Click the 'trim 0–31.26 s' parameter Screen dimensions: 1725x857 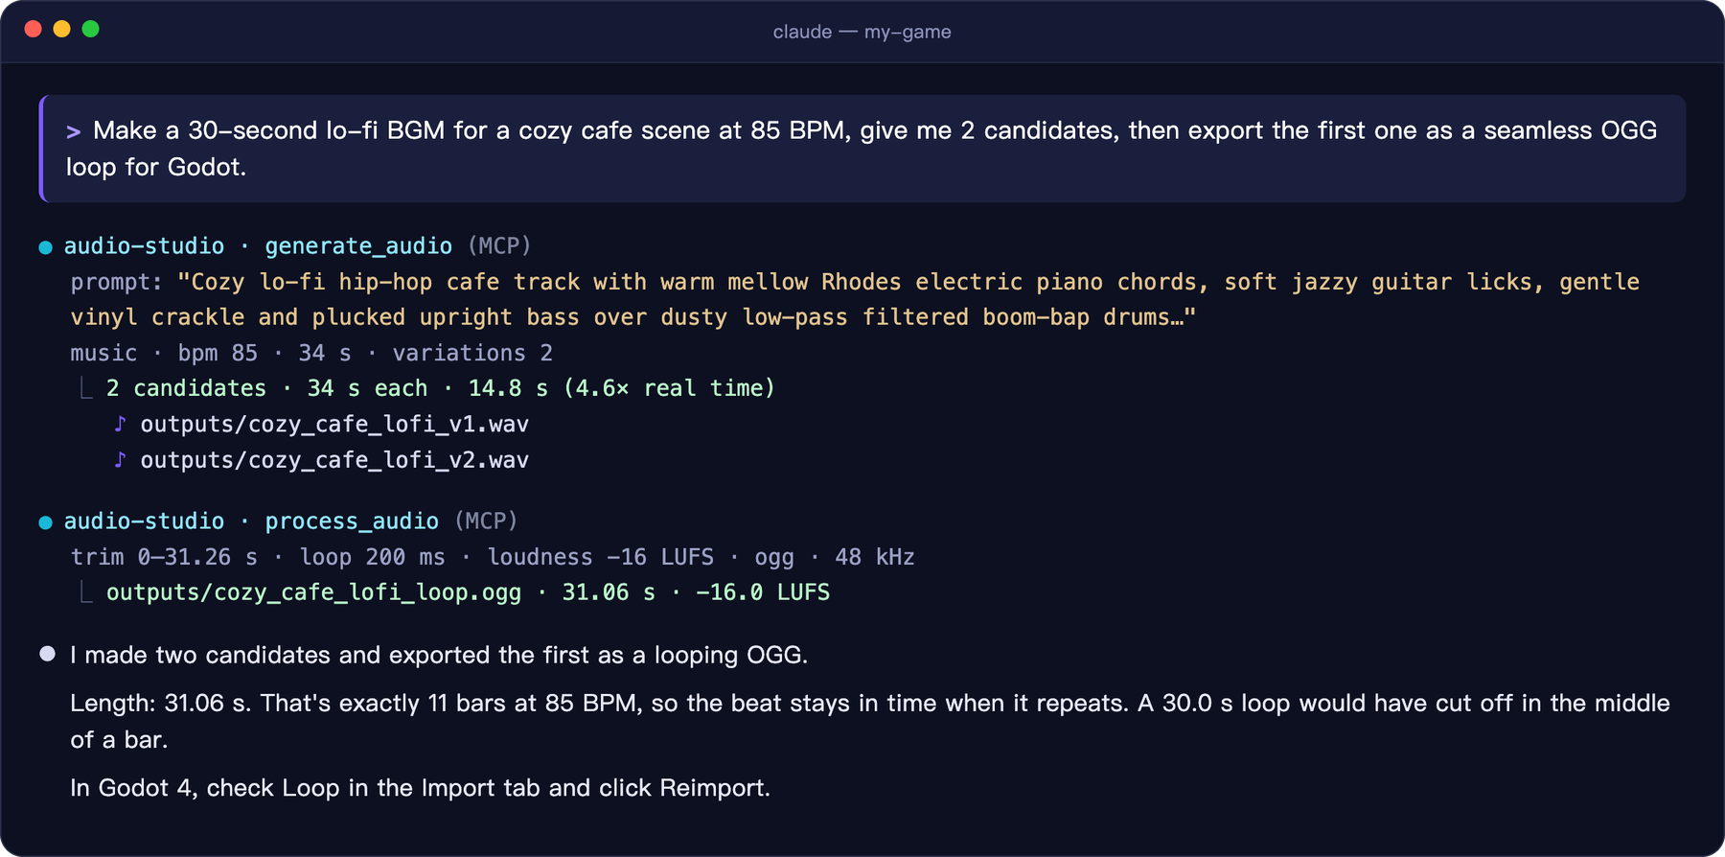[x=164, y=557]
